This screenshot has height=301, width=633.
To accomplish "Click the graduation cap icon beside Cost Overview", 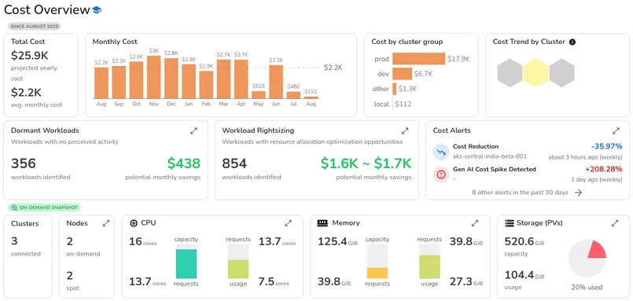I will tap(97, 10).
